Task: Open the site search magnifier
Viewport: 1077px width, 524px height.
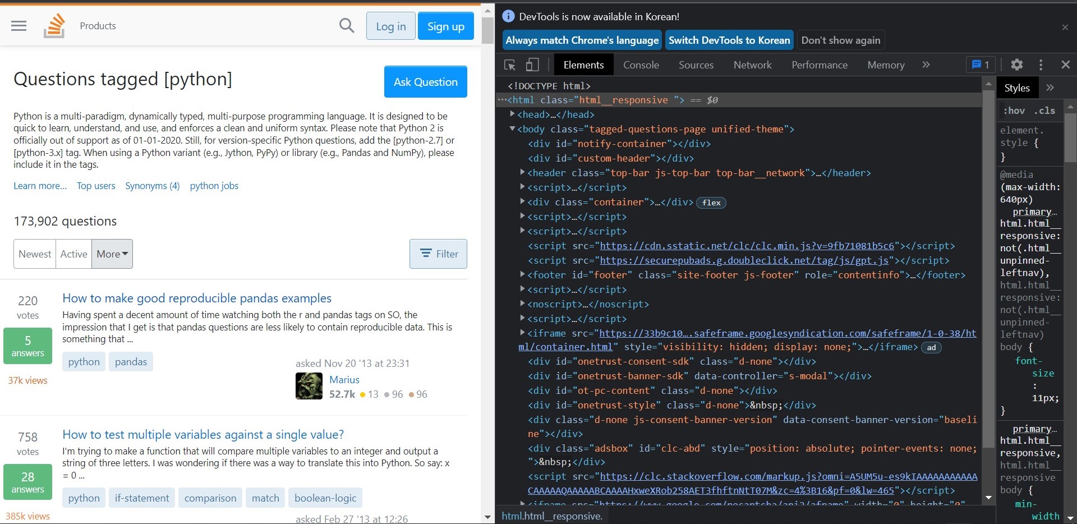Action: coord(347,26)
